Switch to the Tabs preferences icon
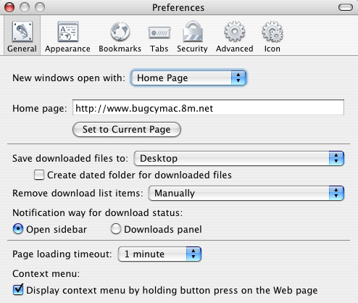The width and height of the screenshot is (358, 303). 159,33
